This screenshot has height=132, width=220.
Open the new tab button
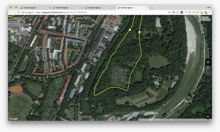tap(151, 8)
